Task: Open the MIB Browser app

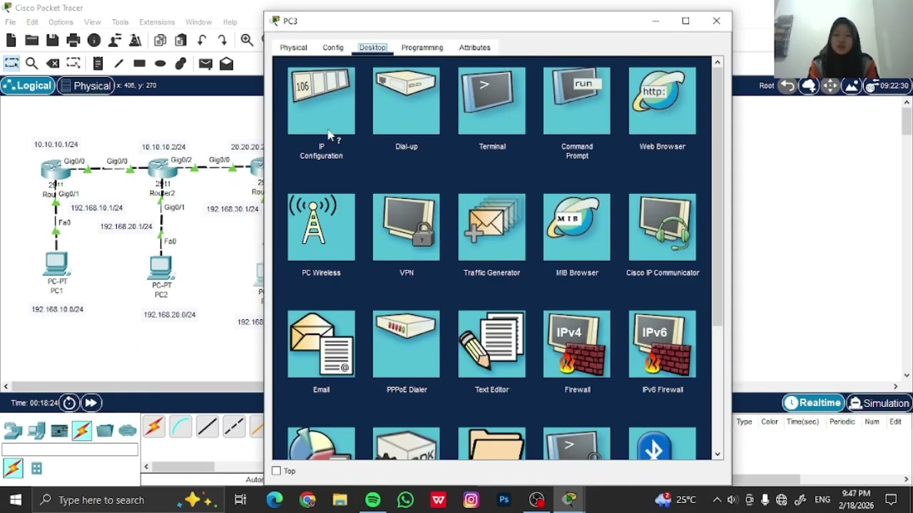Action: (577, 227)
